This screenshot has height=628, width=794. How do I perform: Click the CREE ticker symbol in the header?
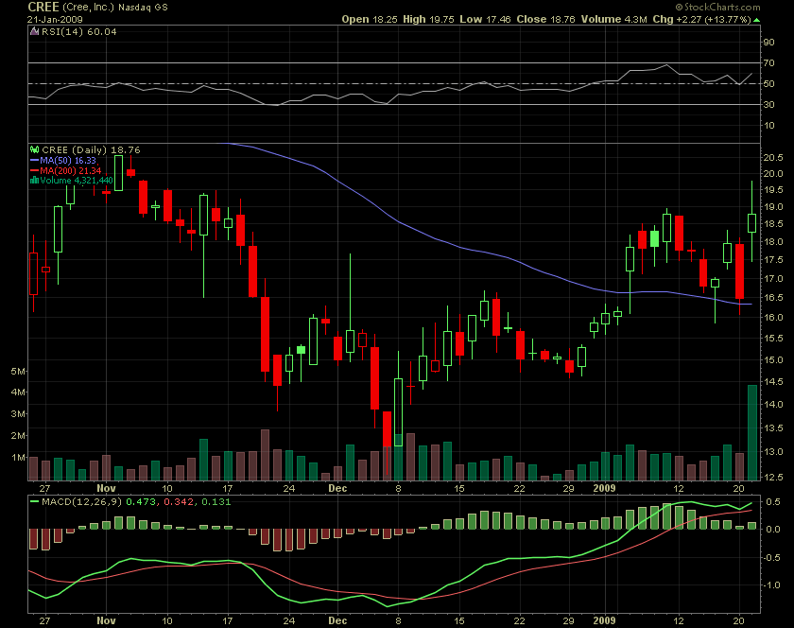coord(43,8)
